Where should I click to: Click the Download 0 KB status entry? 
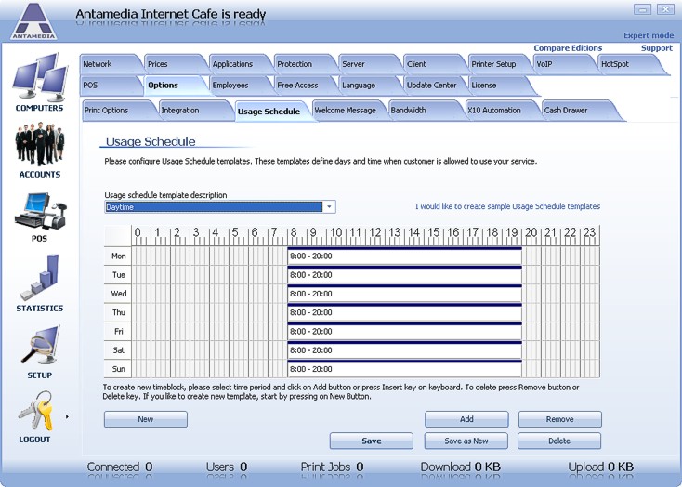(x=460, y=467)
